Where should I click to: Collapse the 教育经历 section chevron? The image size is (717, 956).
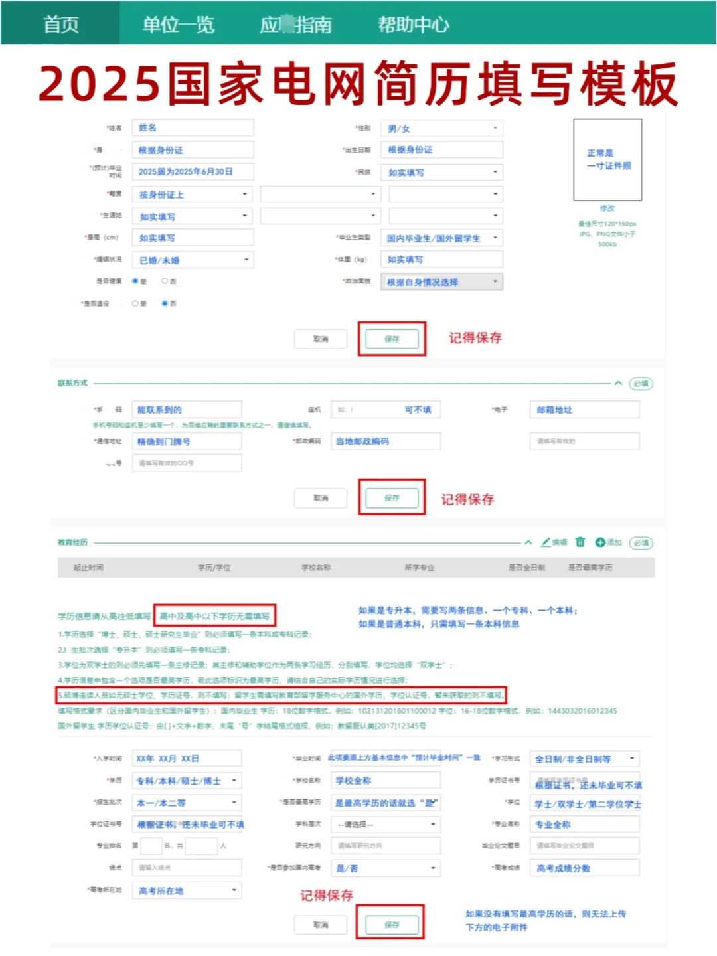tap(528, 542)
